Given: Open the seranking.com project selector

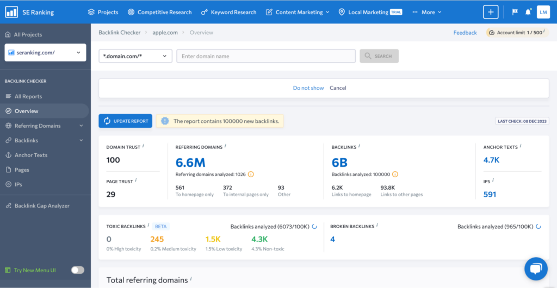Looking at the screenshot, I should (x=45, y=53).
